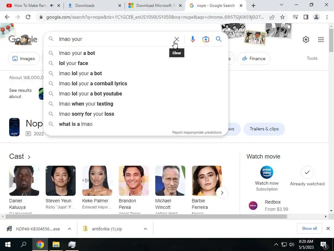Viewport: 334px width, 251px height.
Task: Start voice search with microphone icon
Action: pyautogui.click(x=192, y=39)
